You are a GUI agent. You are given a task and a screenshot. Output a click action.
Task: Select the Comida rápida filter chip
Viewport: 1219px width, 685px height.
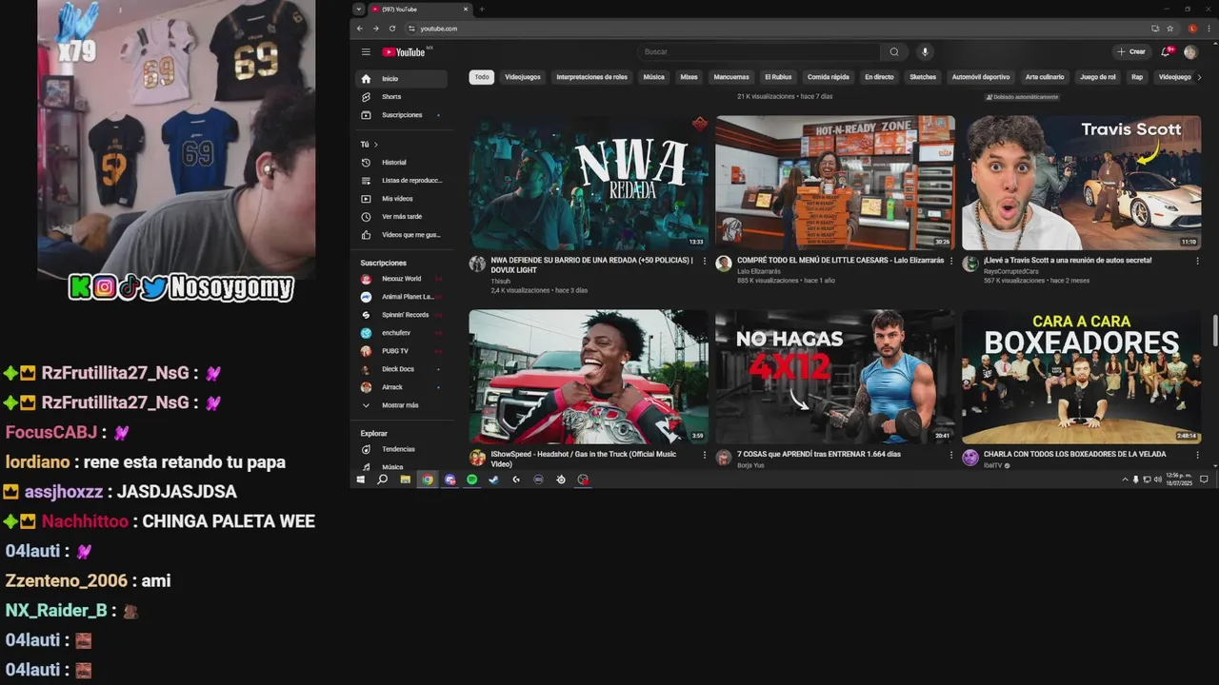[829, 77]
